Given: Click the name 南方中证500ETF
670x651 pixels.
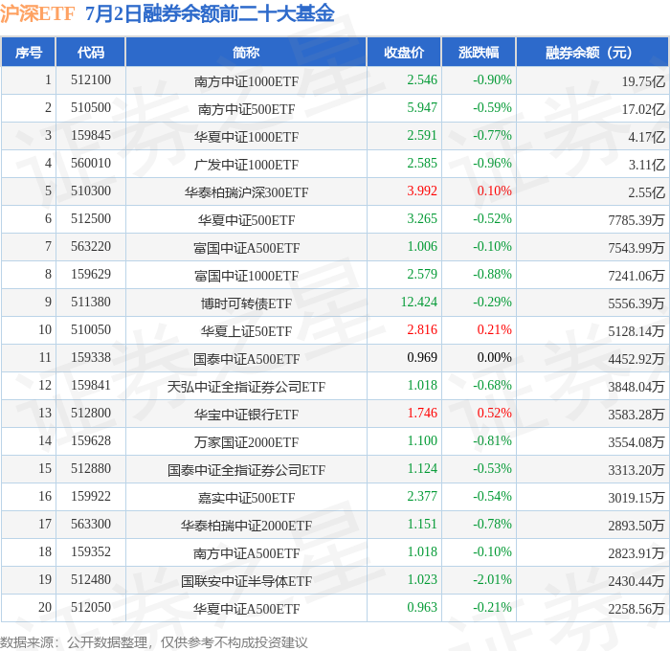Looking at the screenshot, I should pos(246,109).
